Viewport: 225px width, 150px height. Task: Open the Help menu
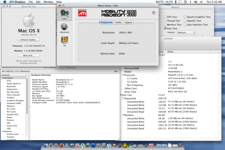click(x=59, y=2)
